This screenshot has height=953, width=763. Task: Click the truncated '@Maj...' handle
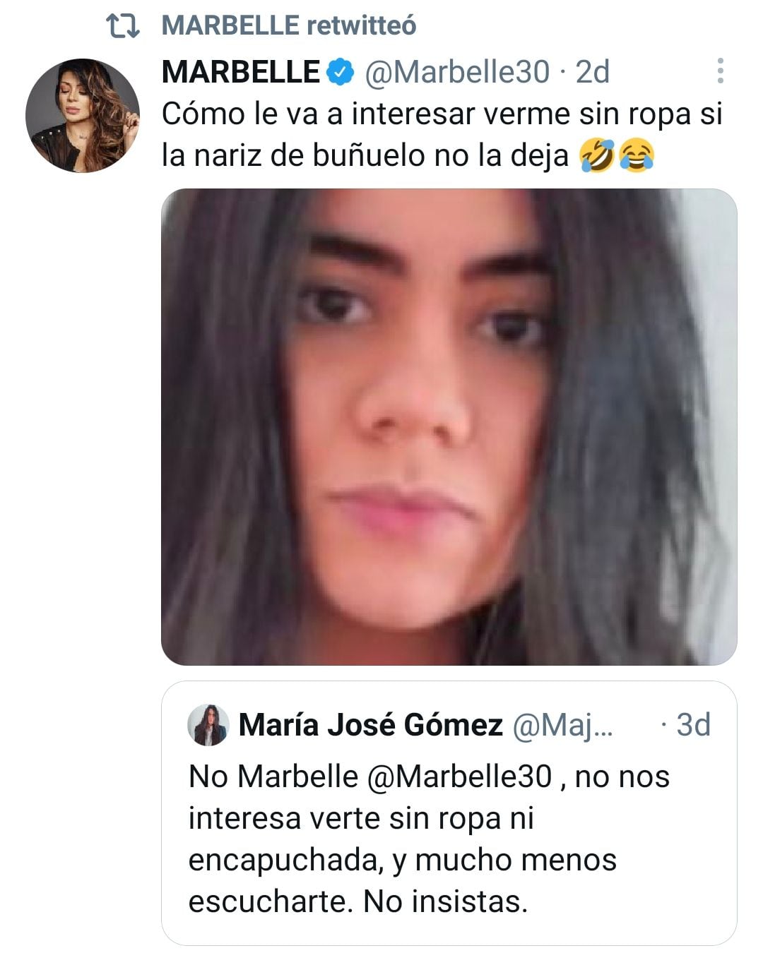click(562, 724)
